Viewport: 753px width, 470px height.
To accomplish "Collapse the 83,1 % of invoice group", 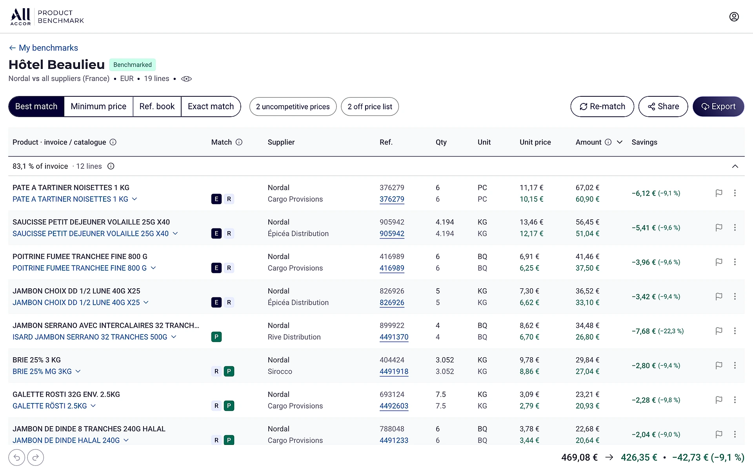I will (735, 166).
